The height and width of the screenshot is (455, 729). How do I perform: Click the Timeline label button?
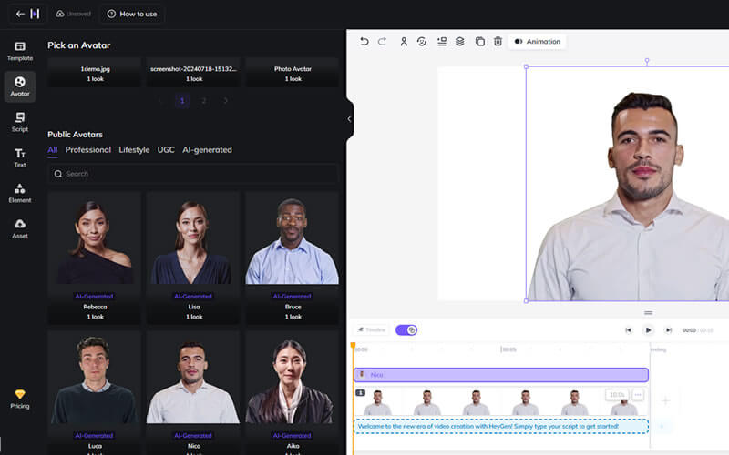(371, 329)
